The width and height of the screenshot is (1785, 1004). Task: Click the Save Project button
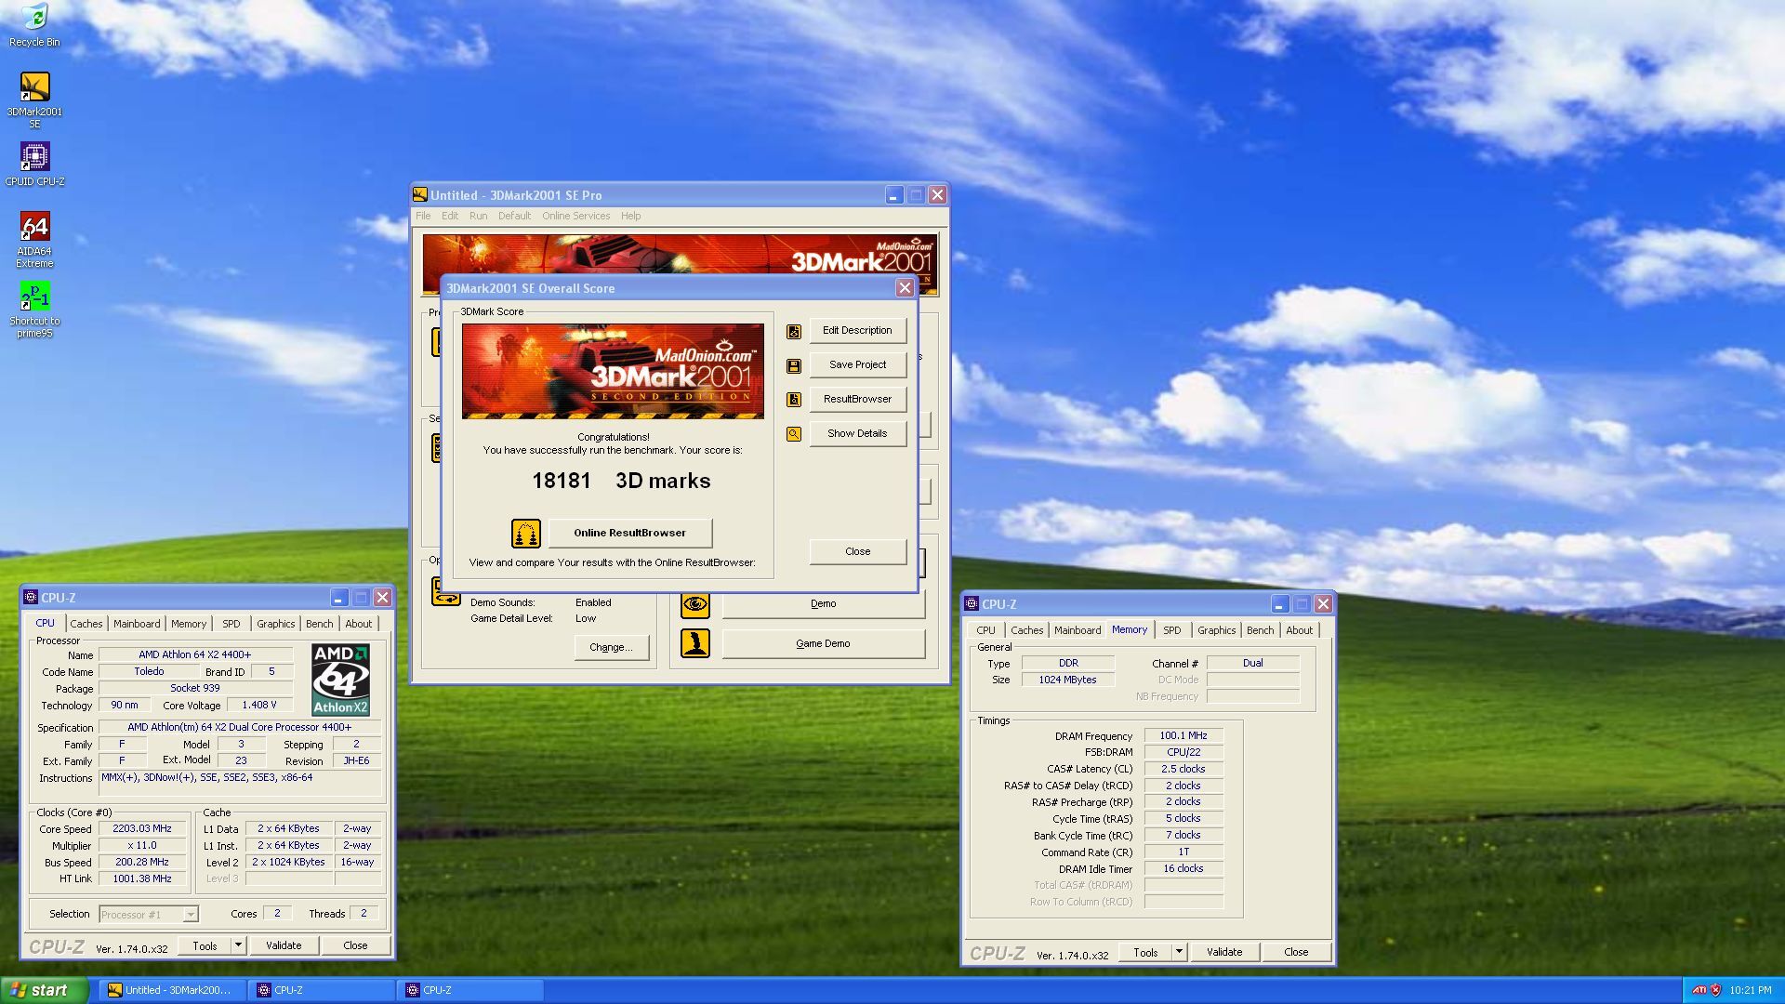click(x=857, y=365)
